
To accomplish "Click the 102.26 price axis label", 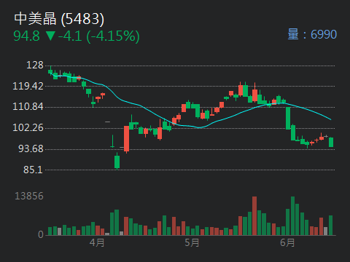I will pos(28,127).
